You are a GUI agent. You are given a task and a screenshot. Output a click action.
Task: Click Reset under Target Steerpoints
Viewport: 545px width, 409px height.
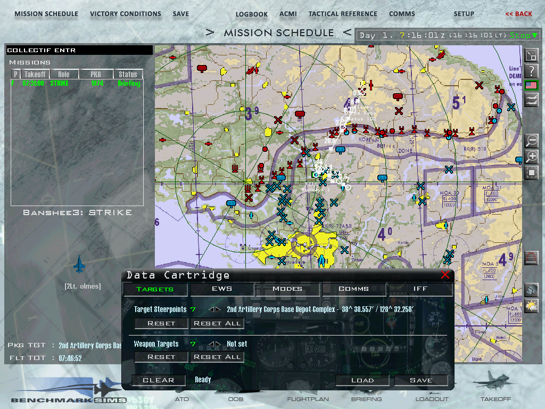tap(161, 323)
